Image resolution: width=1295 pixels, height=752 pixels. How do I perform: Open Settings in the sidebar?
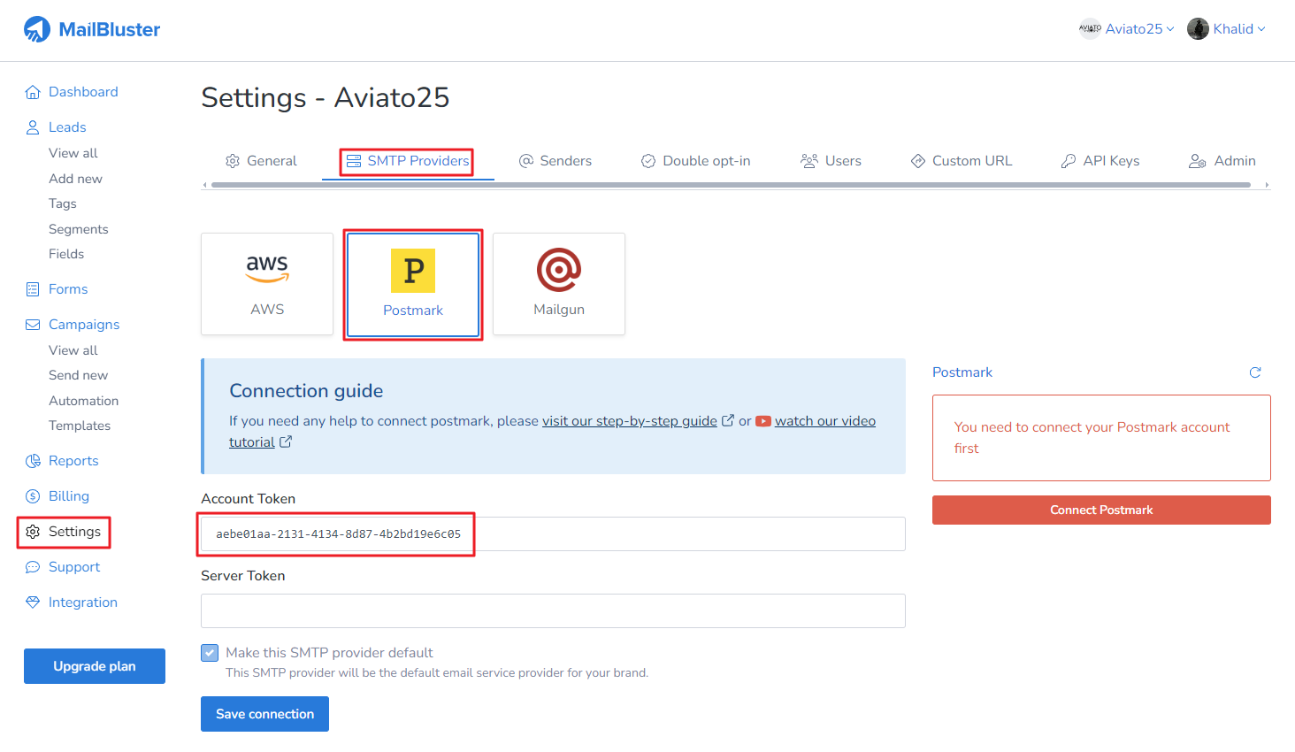(x=74, y=532)
